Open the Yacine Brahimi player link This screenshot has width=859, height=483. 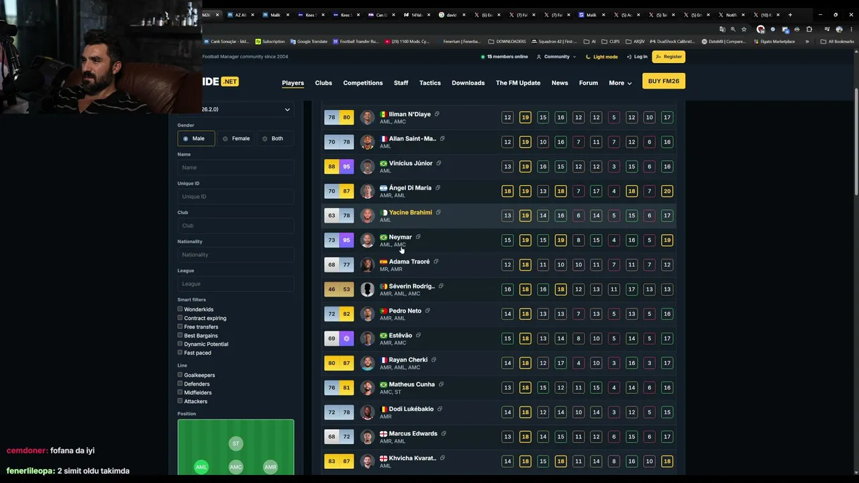(x=410, y=213)
